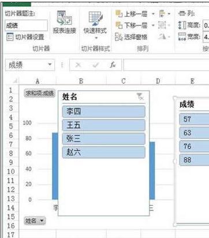Select row 1 header
The width and height of the screenshot is (209, 238).
point(11,90)
